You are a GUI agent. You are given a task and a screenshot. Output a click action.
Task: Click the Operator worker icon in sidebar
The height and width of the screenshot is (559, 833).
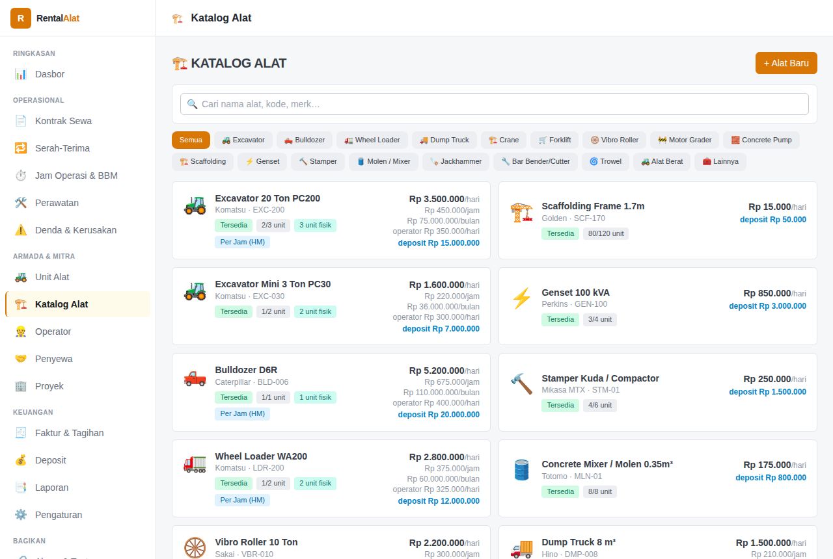coord(21,331)
